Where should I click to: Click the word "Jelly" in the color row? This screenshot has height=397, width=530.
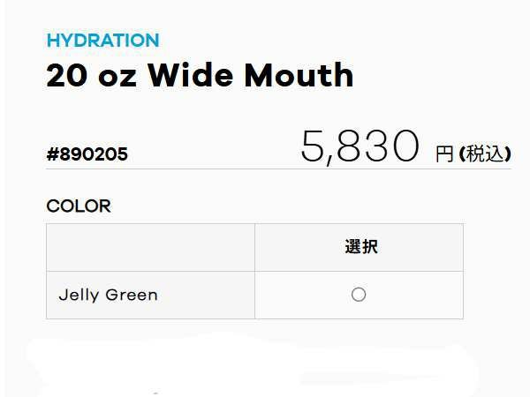78,295
